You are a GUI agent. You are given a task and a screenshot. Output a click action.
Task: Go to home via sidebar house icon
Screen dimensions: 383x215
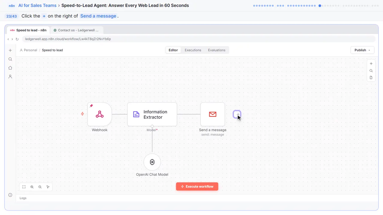10,68
